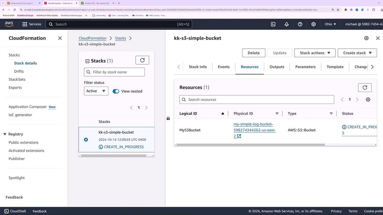
Task: Open bucket in new tab via external-link icon
Action: (x=239, y=136)
